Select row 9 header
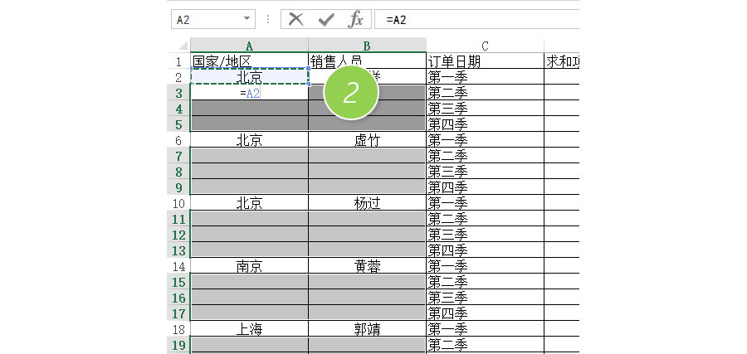 point(178,187)
